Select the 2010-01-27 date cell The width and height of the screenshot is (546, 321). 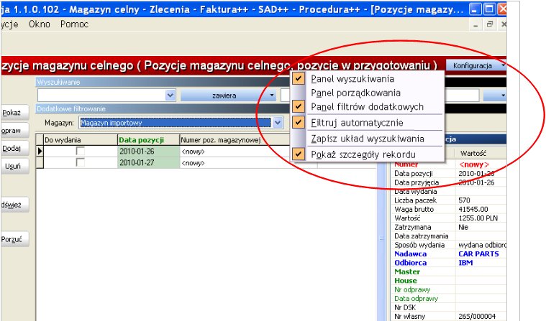click(x=149, y=163)
